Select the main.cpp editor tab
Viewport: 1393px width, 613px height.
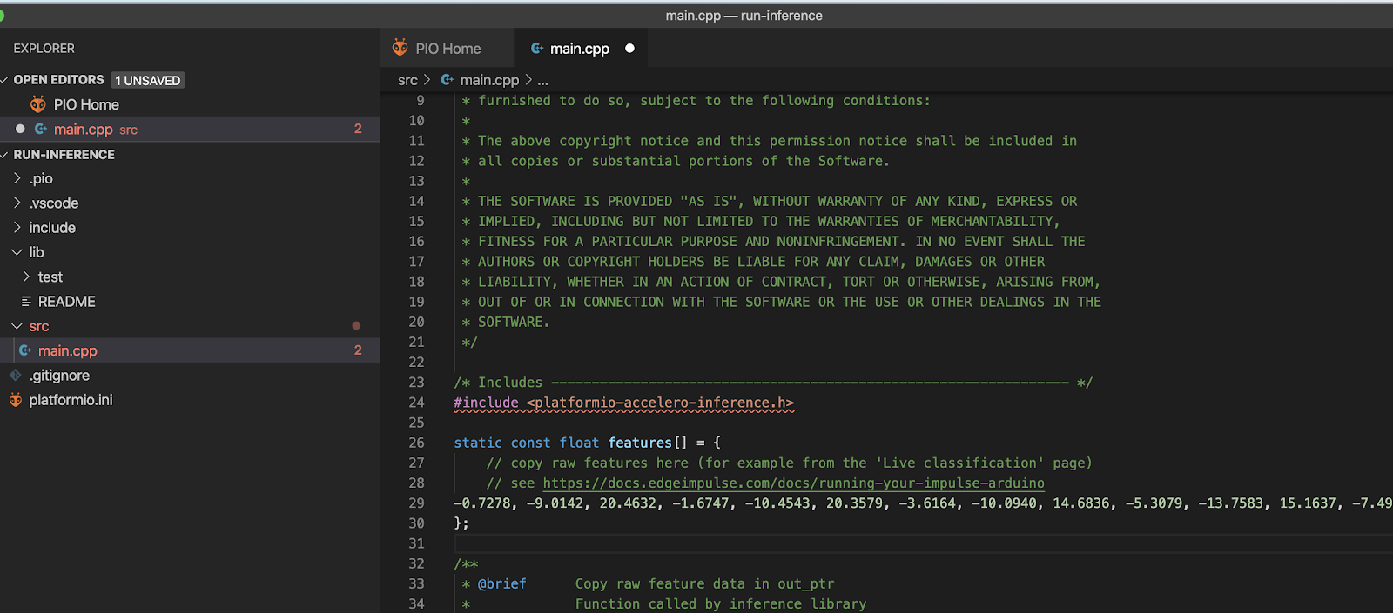[x=579, y=49]
